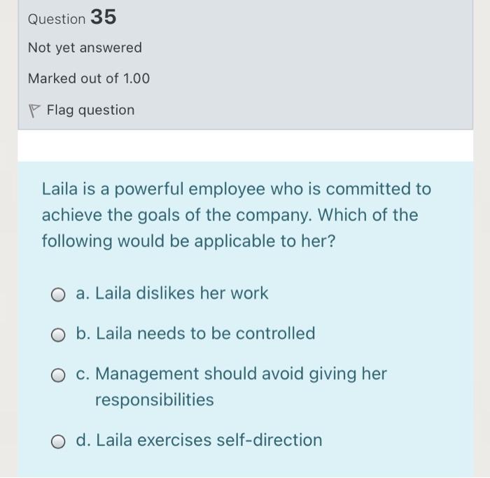490x478 pixels.
Task: Click the 'Marked out of 1.00' text
Action: point(88,78)
